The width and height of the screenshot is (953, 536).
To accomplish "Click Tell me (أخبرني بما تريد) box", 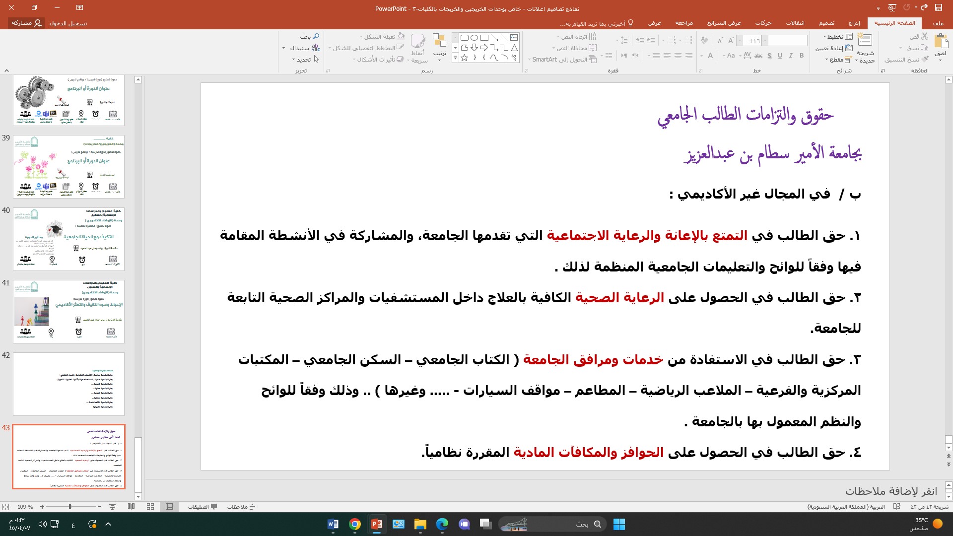I will 597,23.
